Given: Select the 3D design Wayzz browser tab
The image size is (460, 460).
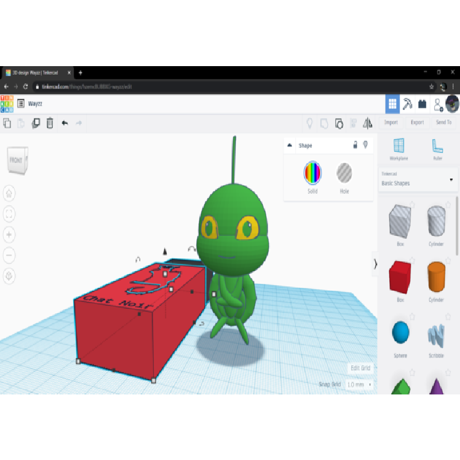Looking at the screenshot, I should pos(37,72).
